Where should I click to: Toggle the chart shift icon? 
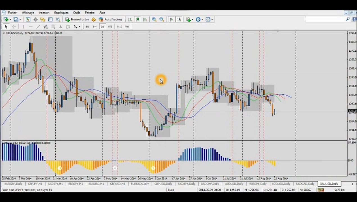179,19
